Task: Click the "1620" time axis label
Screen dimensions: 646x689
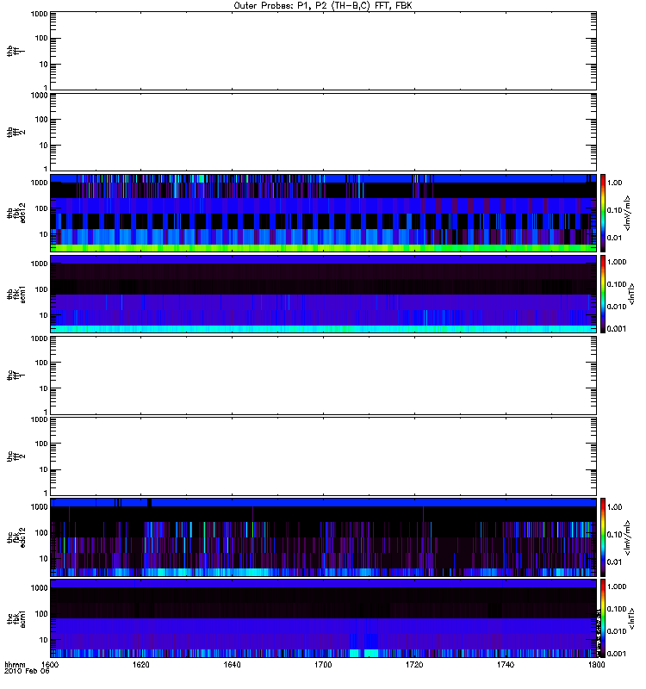Action: [x=141, y=664]
